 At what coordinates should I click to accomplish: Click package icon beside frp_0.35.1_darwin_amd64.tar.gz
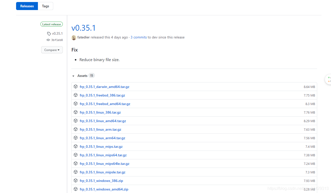click(76, 86)
